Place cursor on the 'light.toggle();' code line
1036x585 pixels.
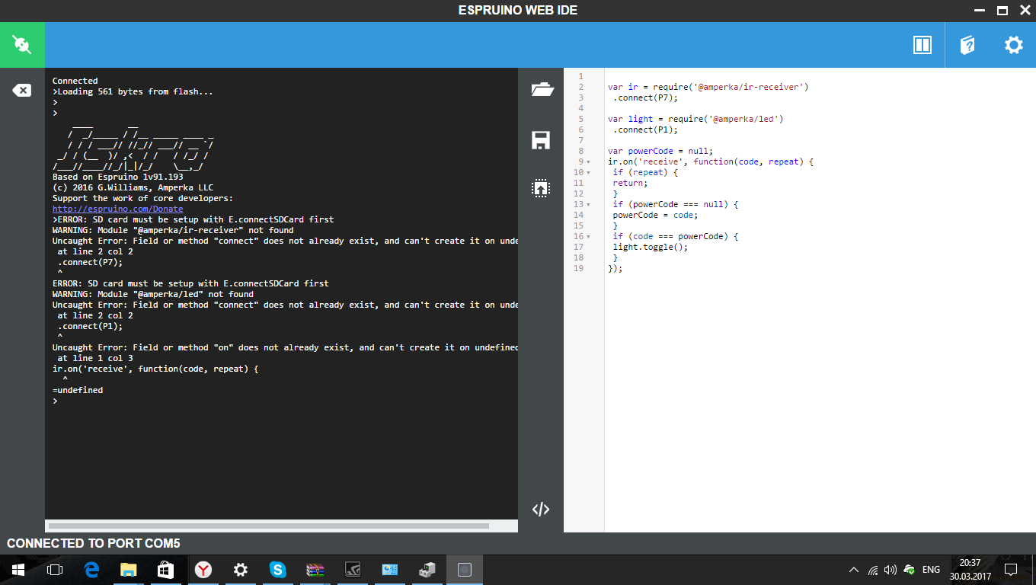coord(650,247)
